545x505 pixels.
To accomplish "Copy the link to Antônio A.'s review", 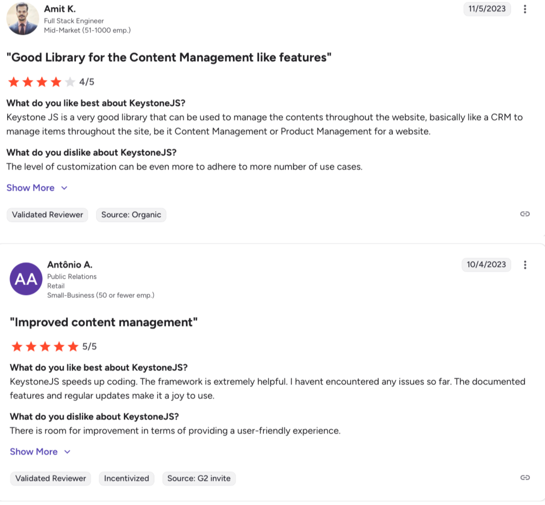I will point(525,477).
